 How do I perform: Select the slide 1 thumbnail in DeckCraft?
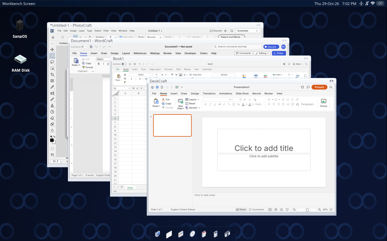click(172, 125)
